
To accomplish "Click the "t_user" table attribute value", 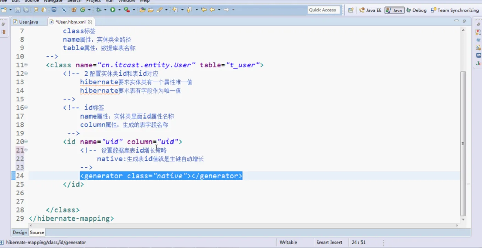I will click(x=242, y=65).
